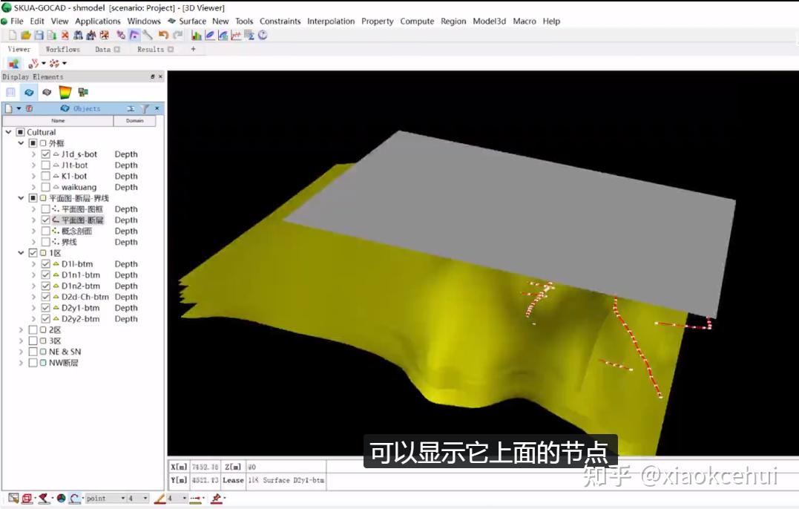The width and height of the screenshot is (799, 509).
Task: Select the D2d-Ch-btm tree item
Action: pyautogui.click(x=85, y=297)
